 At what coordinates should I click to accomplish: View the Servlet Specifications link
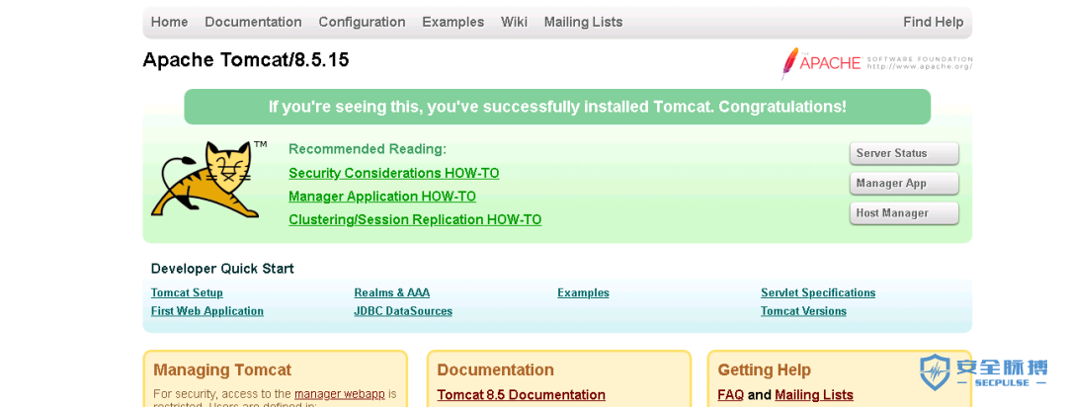(818, 292)
